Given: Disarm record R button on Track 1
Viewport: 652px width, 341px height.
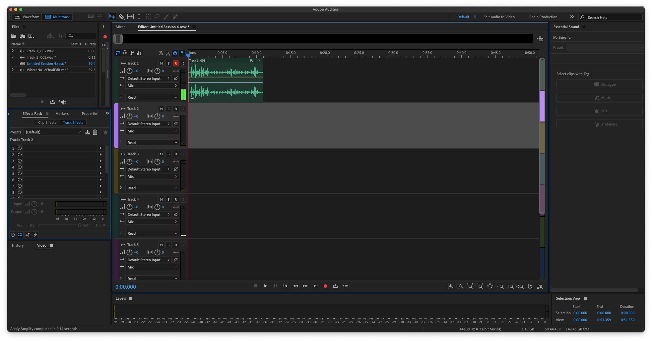Looking at the screenshot, I should (176, 63).
